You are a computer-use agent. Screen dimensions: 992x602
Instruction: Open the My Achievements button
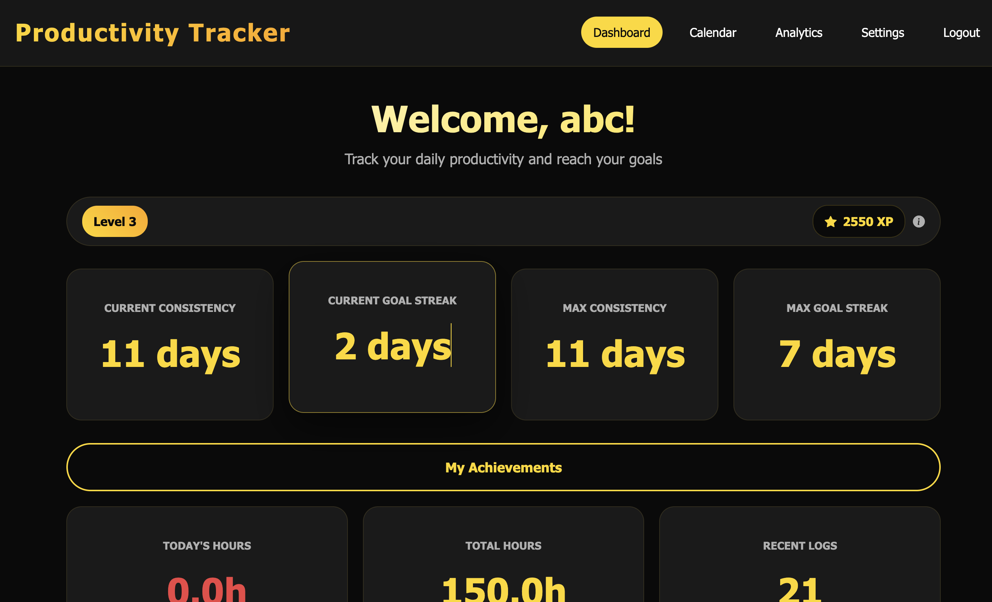[x=503, y=467]
